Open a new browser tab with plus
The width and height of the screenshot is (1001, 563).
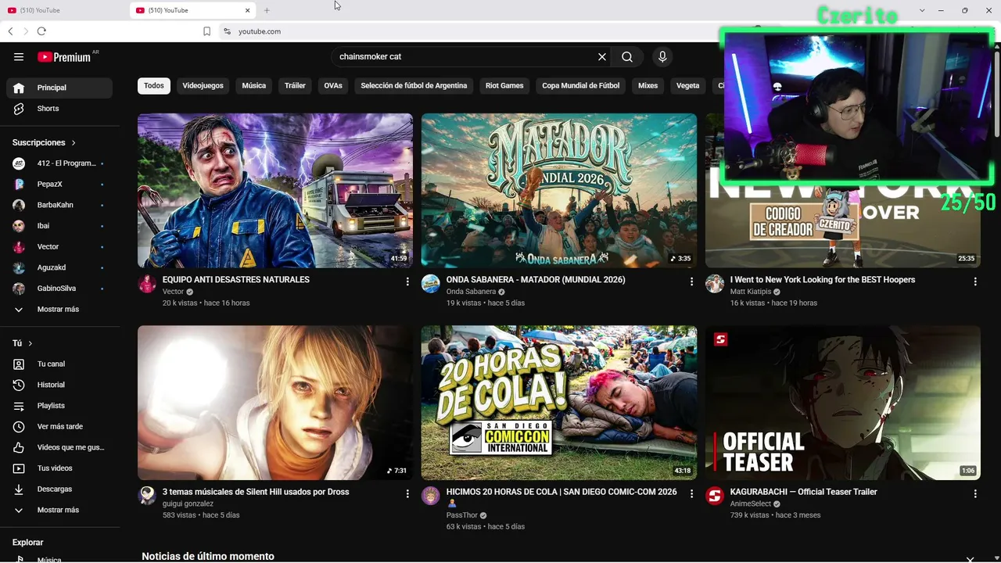(267, 10)
